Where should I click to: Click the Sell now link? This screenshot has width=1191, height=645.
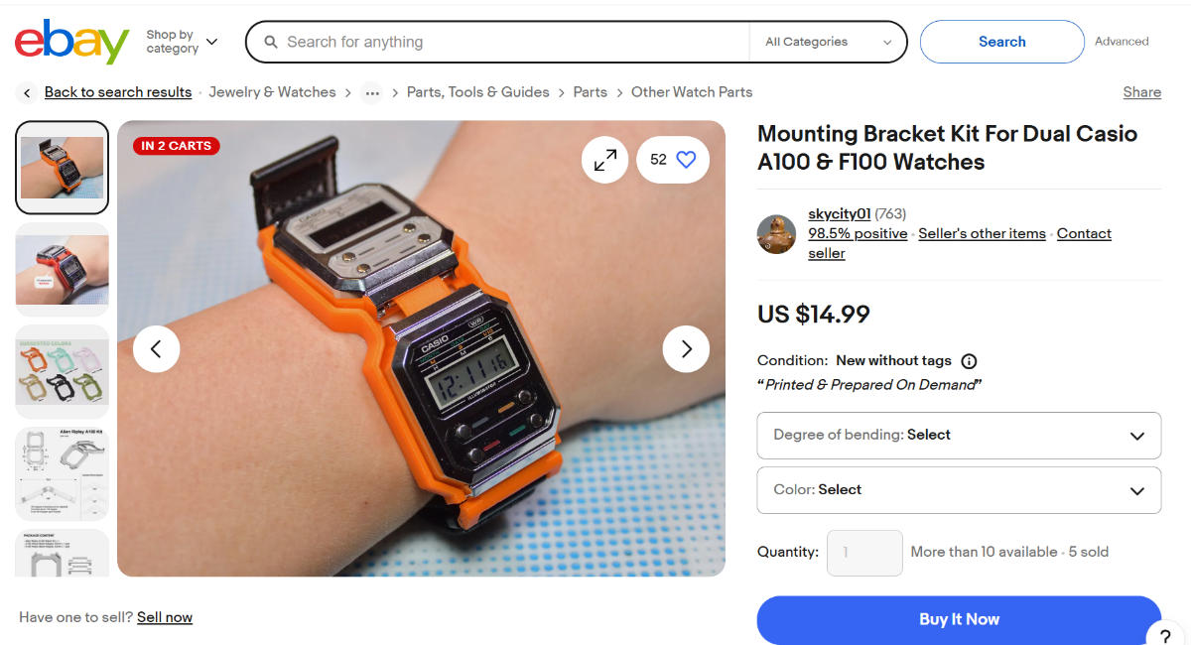(x=165, y=617)
